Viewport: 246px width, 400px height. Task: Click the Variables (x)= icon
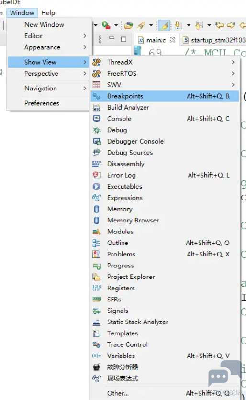tap(97, 356)
